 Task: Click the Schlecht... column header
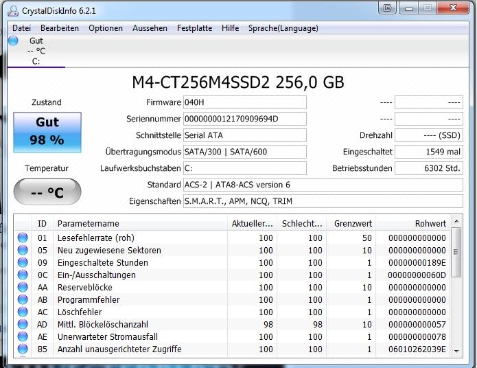point(302,223)
